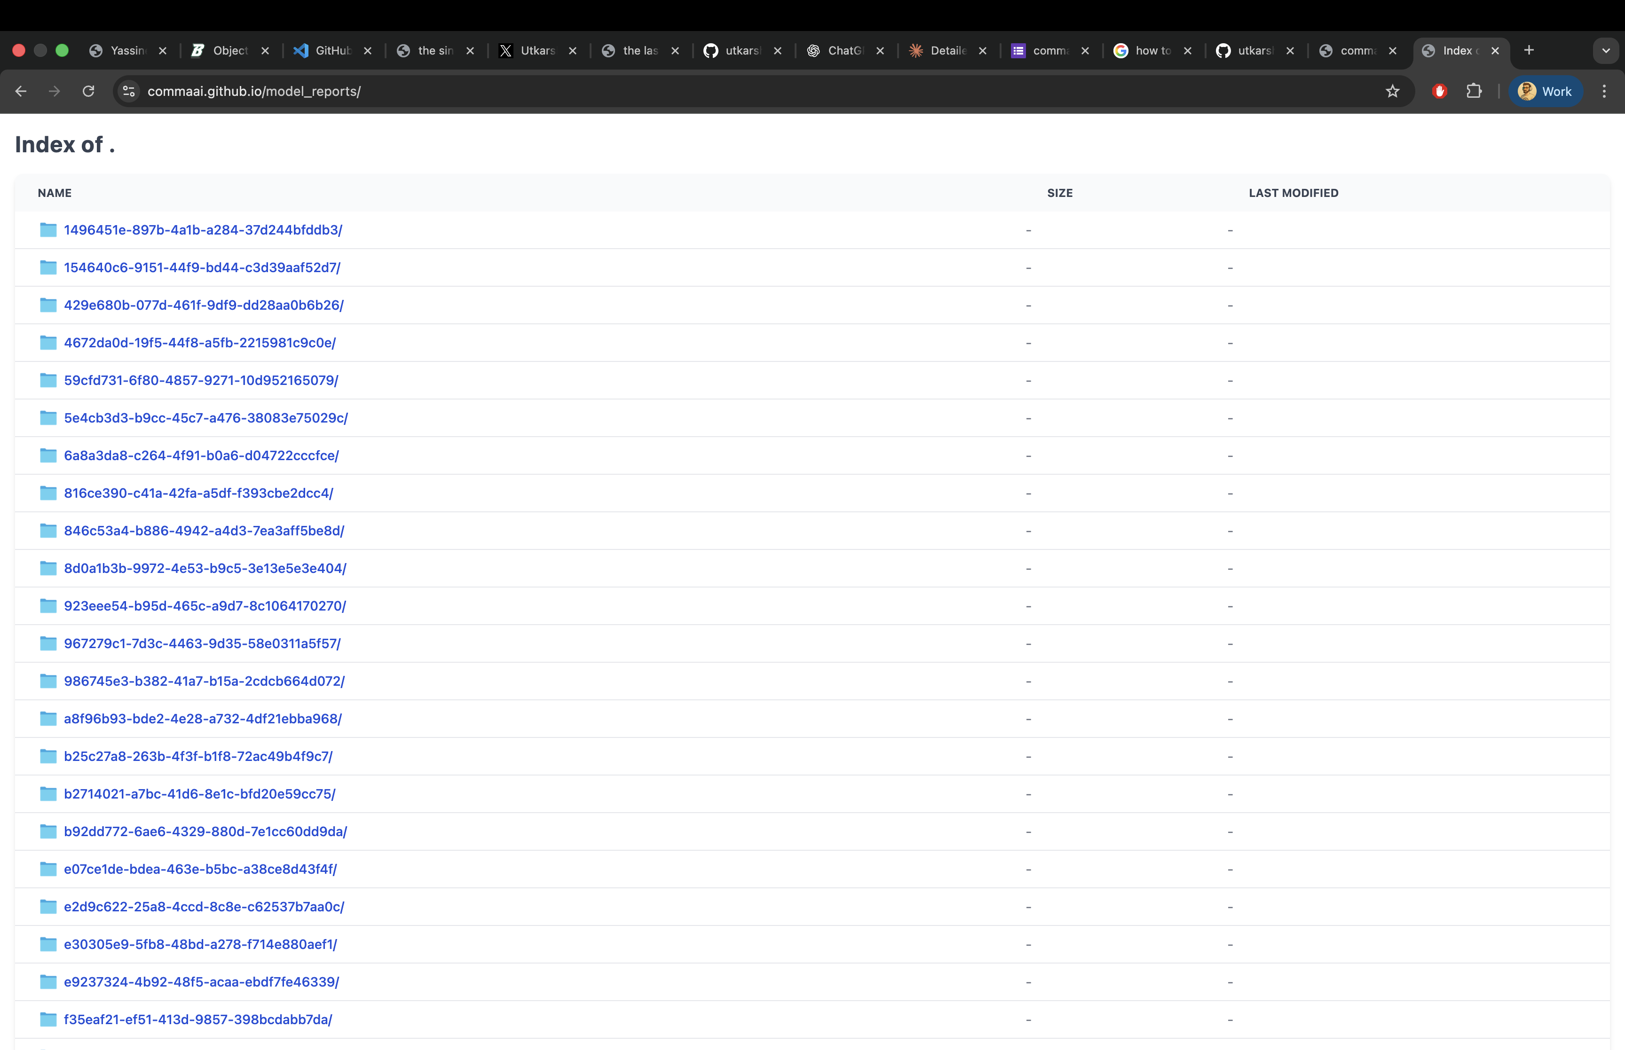Open folder 8d0a1b3b-9972-4e53-b9c5-3e13e5e3e404
1625x1050 pixels.
pyautogui.click(x=205, y=568)
